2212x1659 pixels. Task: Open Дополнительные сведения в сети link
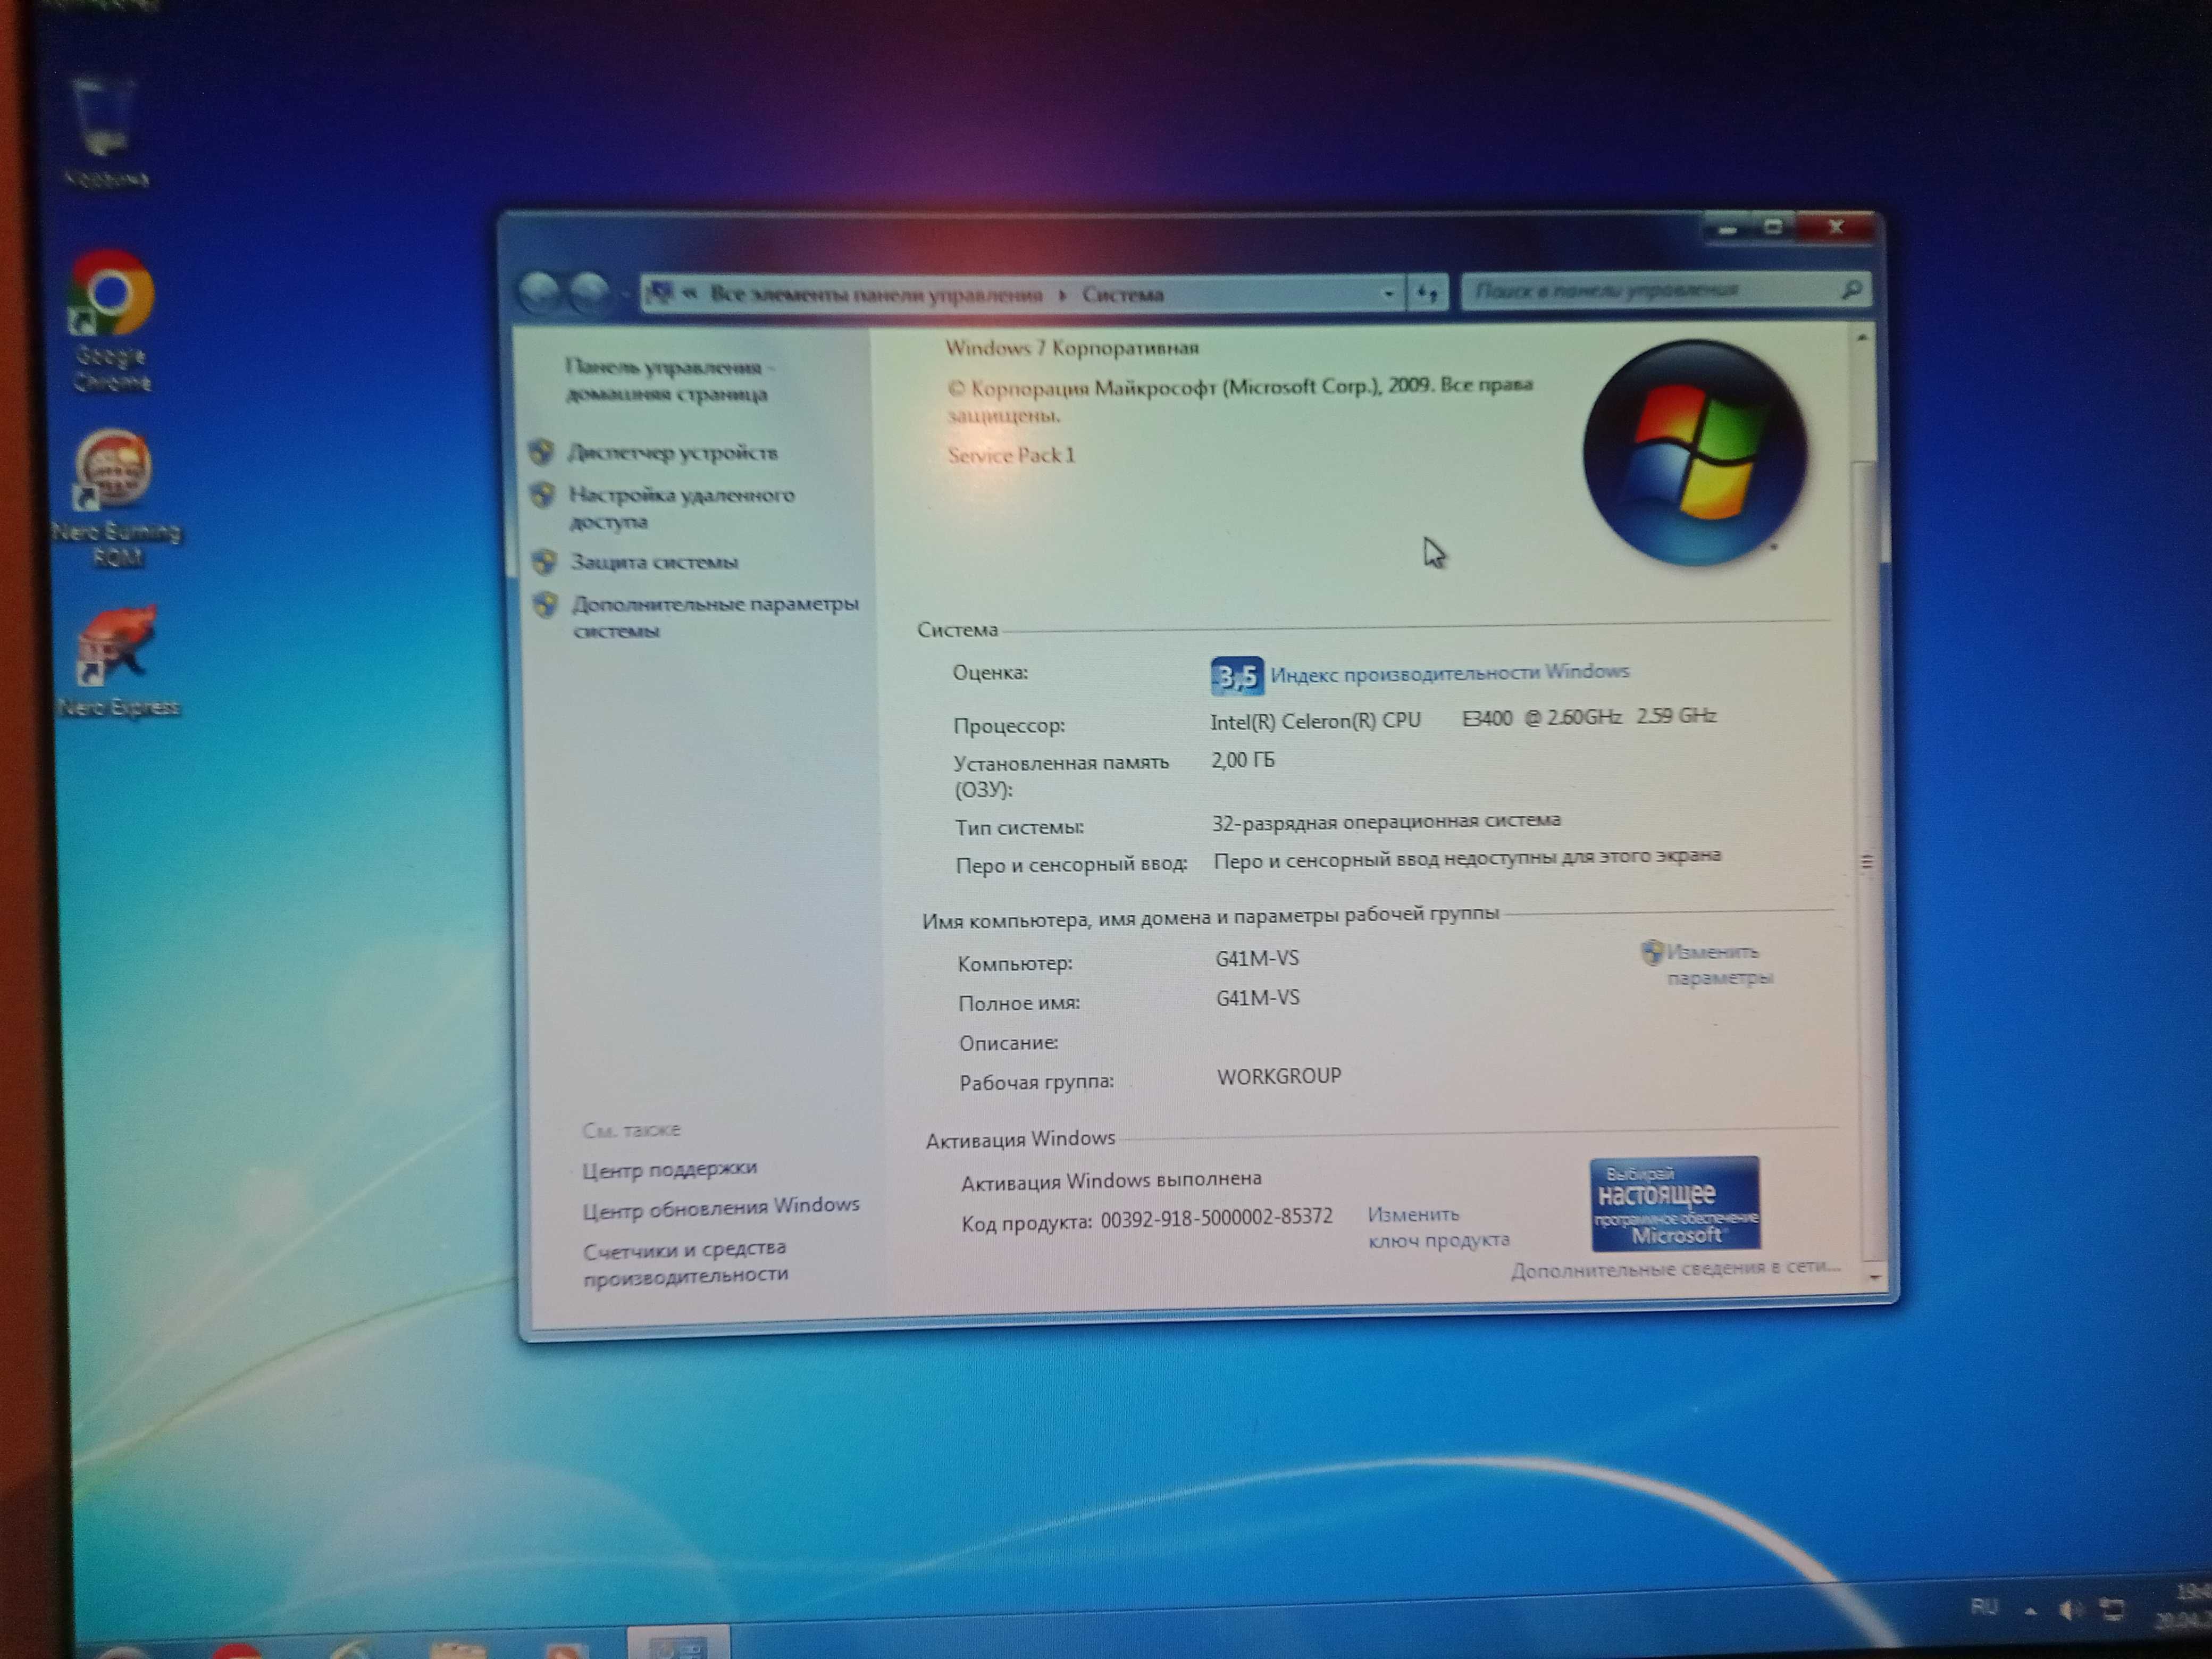pos(1676,1268)
